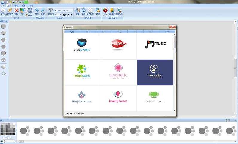Expand the 'All' category dropdown at bottom-left
Image resolution: width=238 pixels, height=144 pixels.
pyautogui.click(x=15, y=140)
